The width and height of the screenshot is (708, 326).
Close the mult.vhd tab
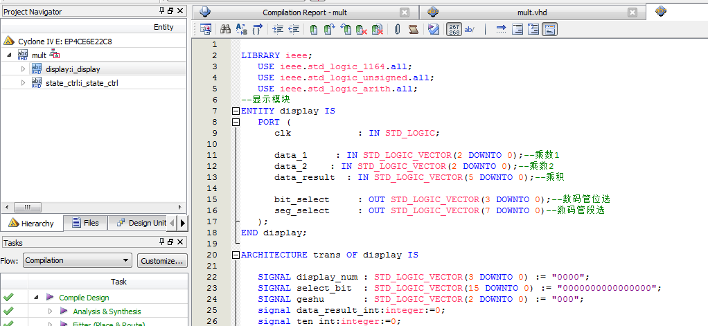[x=631, y=12]
